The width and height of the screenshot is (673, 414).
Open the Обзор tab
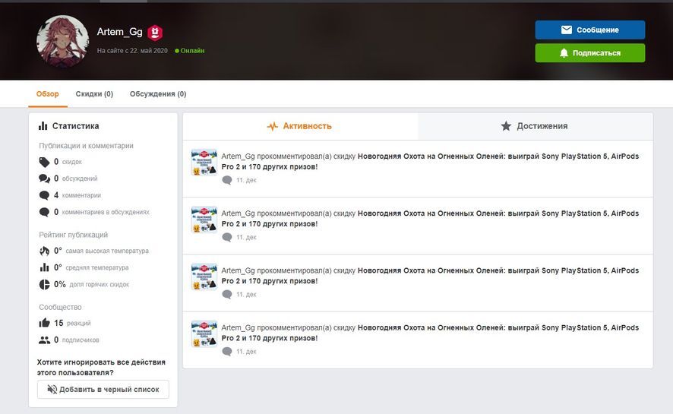click(x=47, y=94)
